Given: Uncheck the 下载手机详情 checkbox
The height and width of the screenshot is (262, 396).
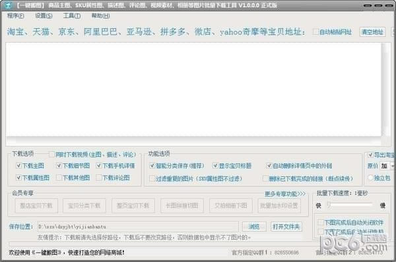Looking at the screenshot, I should pos(99,165).
